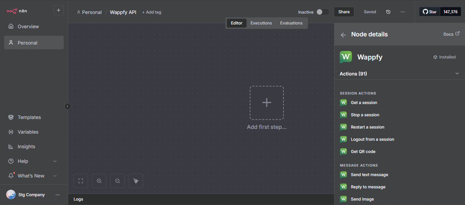This screenshot has width=465, height=205.
Task: Click the Saved status text
Action: [370, 12]
